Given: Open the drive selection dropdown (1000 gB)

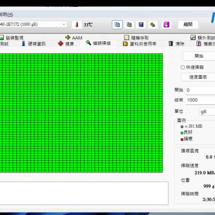Looking at the screenshot, I should pyautogui.click(x=33, y=25).
